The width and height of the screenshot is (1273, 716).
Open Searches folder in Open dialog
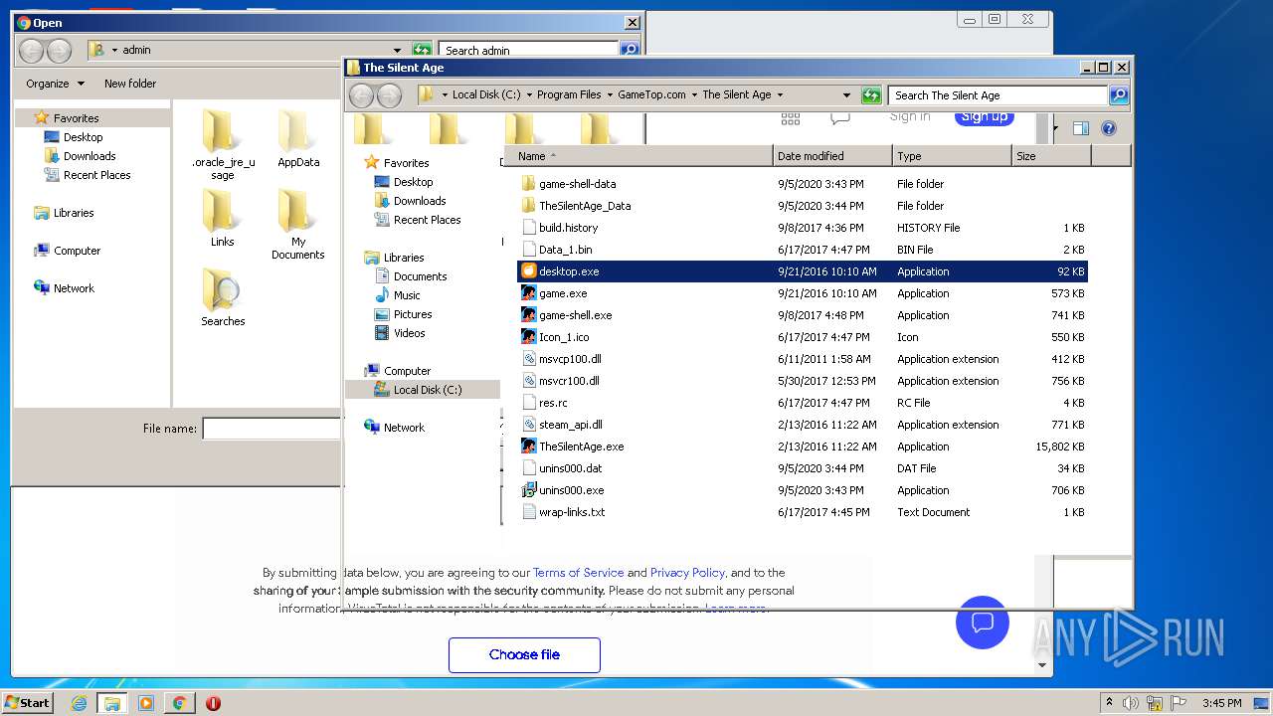(223, 297)
